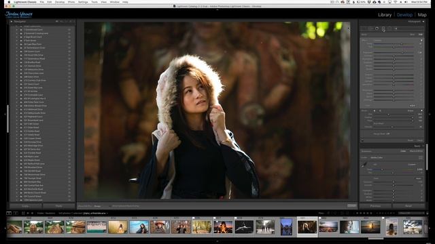Select the teal sea thumbnail in filmstrip
Screen dimensions: 435x244
(97, 227)
